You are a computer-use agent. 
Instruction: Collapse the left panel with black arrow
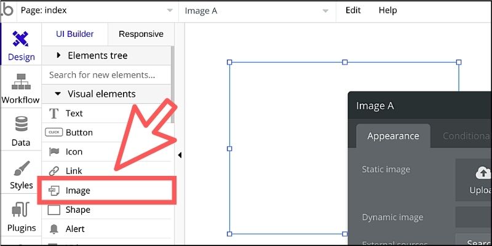point(180,155)
